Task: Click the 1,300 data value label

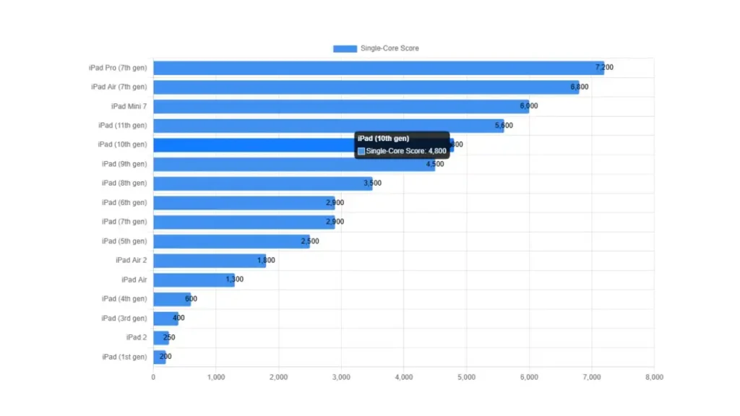Action: (x=235, y=279)
